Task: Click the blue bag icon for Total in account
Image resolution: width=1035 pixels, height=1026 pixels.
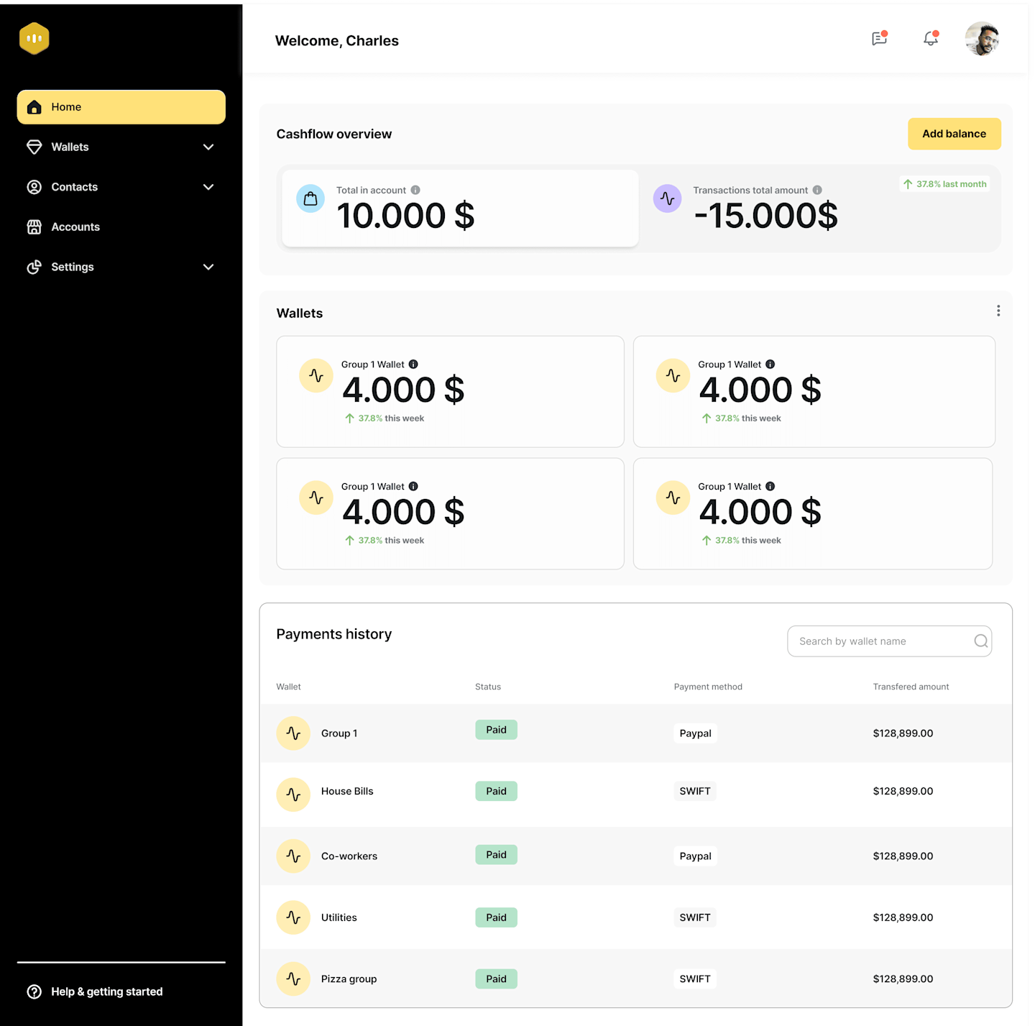Action: 310,198
